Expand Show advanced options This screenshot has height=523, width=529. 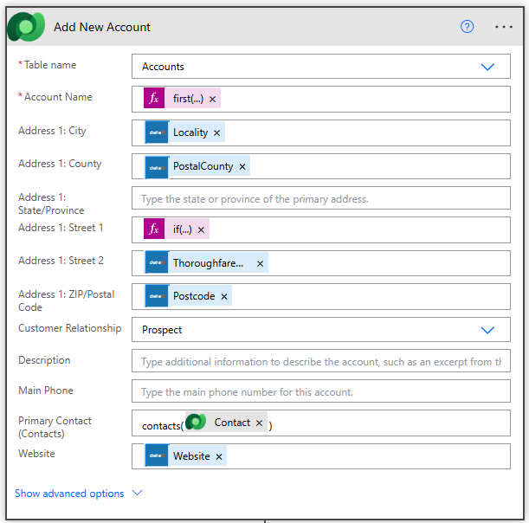78,494
